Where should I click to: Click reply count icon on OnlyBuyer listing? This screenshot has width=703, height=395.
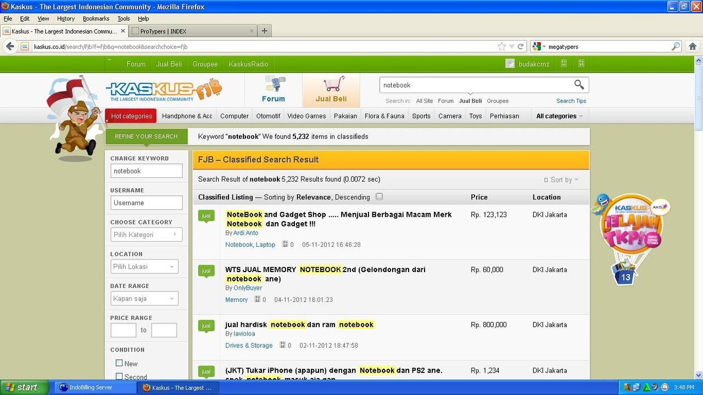point(257,299)
